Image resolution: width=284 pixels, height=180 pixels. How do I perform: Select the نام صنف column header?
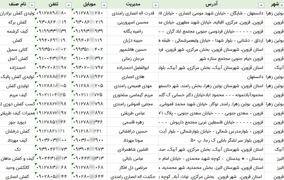(18, 4)
